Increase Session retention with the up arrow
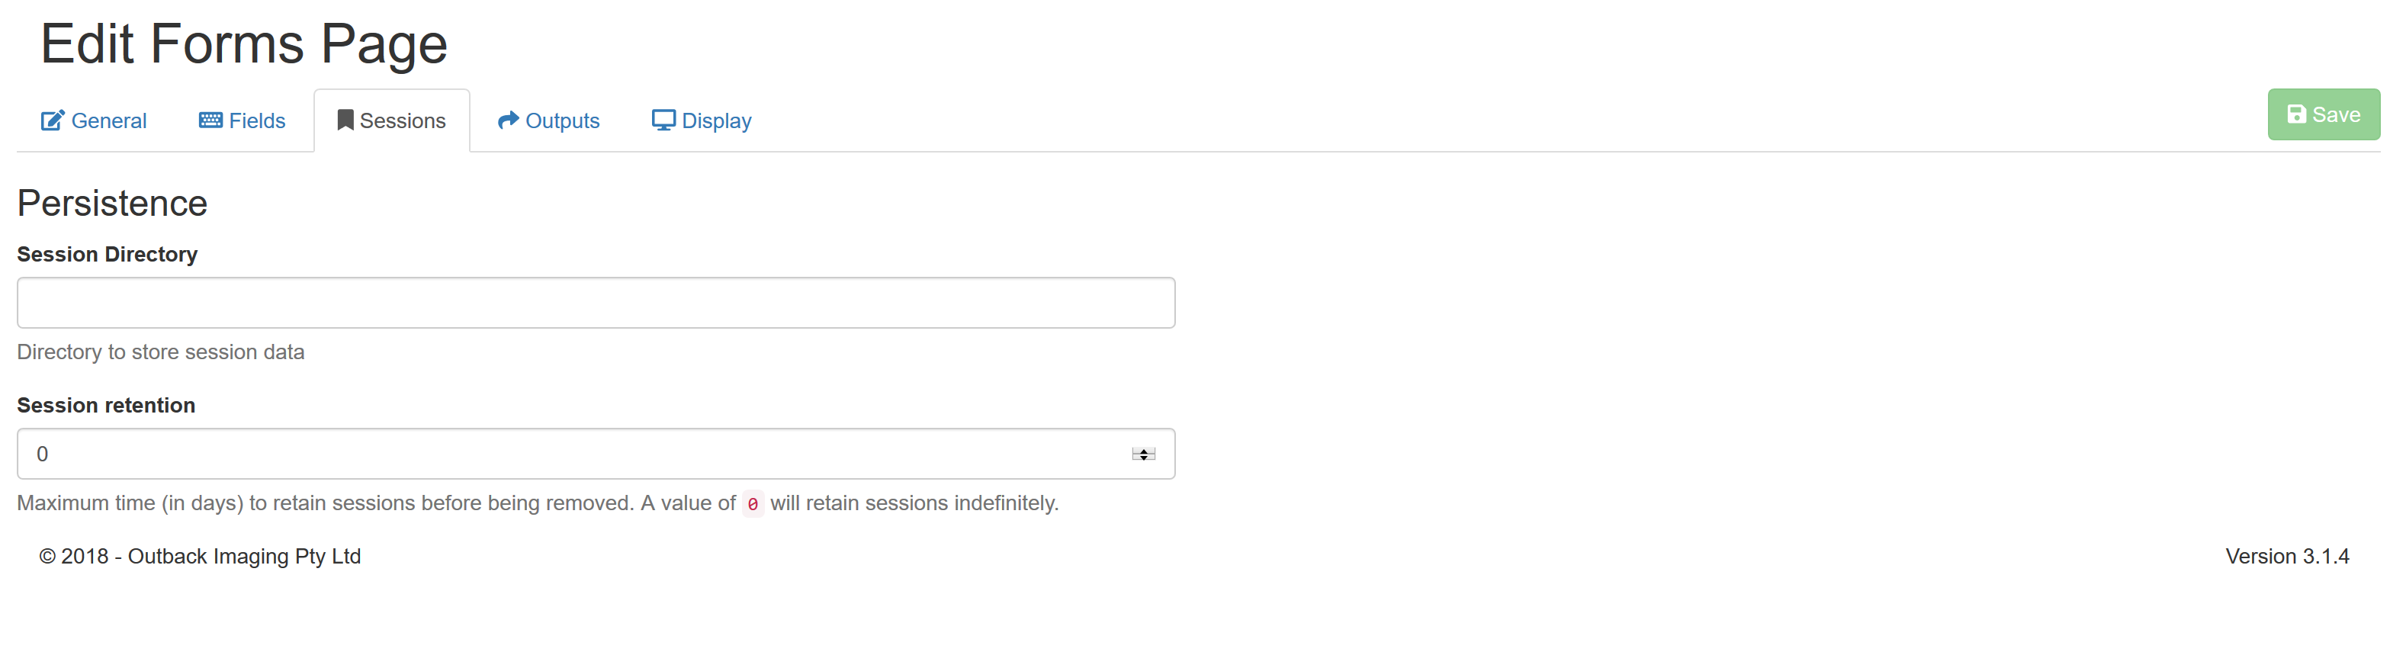This screenshot has width=2406, height=652. tap(1143, 450)
